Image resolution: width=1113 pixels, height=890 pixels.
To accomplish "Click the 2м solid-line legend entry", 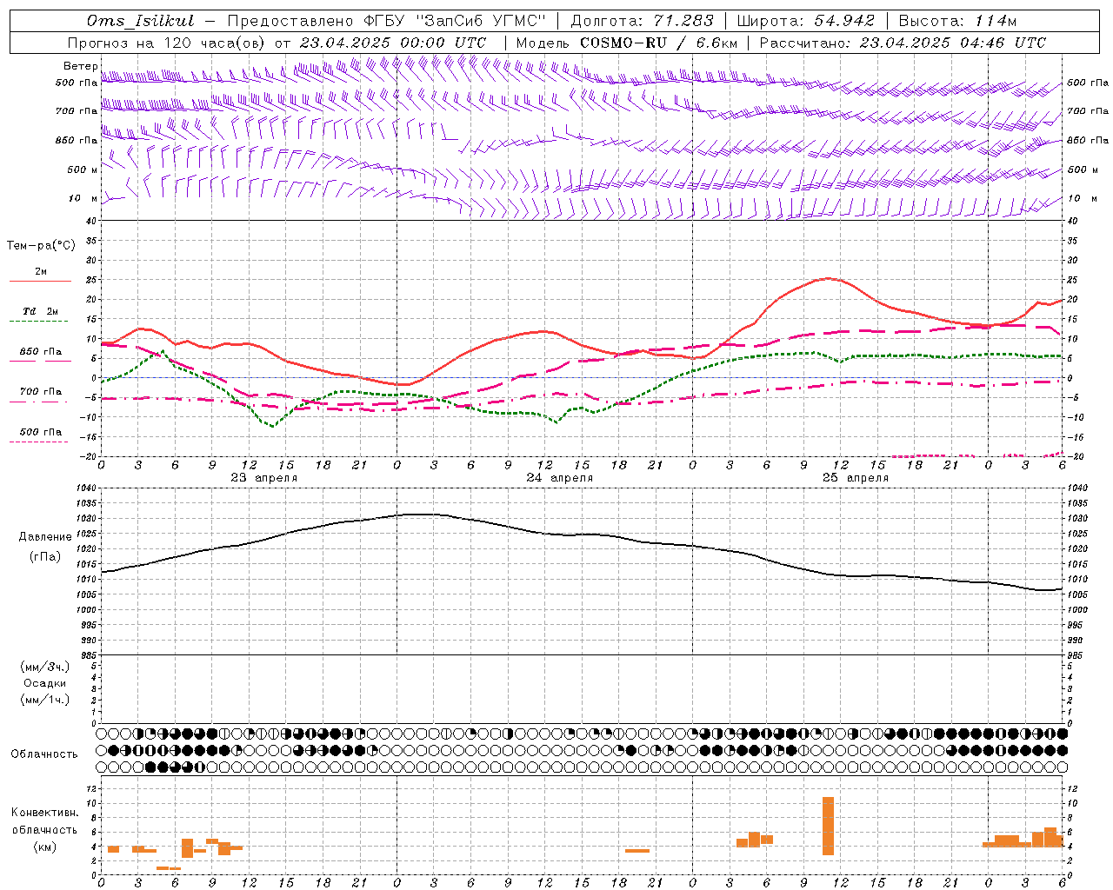I will [41, 271].
